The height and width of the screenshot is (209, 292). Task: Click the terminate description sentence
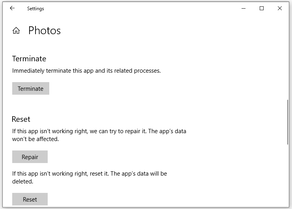(86, 71)
